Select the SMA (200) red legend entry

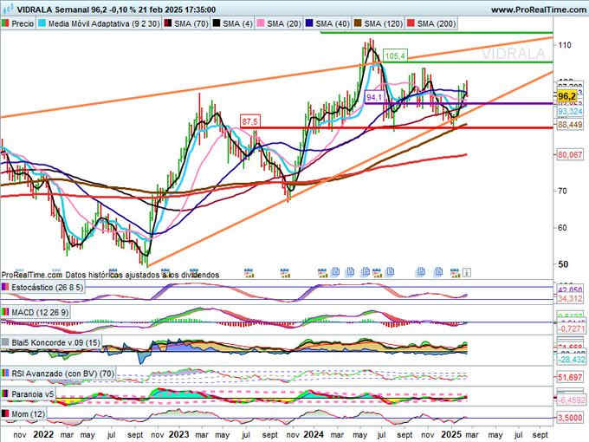pyautogui.click(x=431, y=23)
